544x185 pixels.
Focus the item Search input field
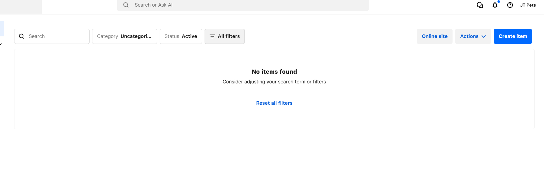52,36
